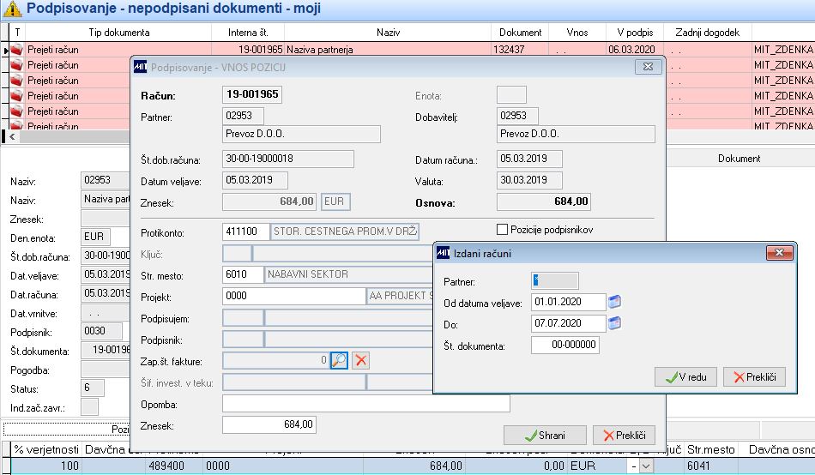Click the Vnos column header
Screen dimensions: 815x475
[x=577, y=33]
